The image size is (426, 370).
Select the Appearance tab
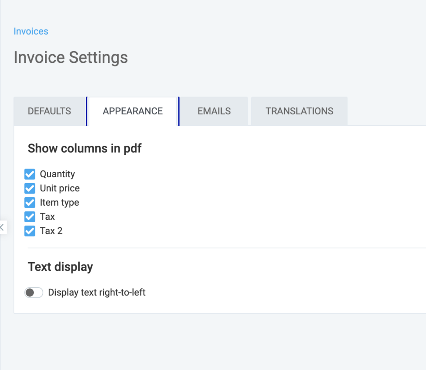coord(133,111)
